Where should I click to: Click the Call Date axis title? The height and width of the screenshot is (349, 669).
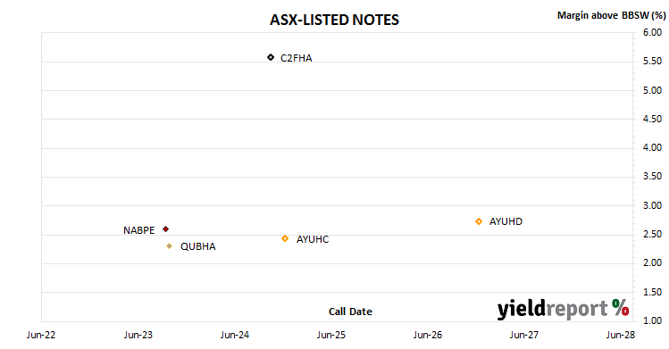pos(350,312)
